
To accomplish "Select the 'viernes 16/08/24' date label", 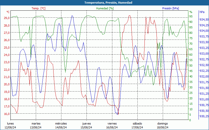I will pos(112,126).
